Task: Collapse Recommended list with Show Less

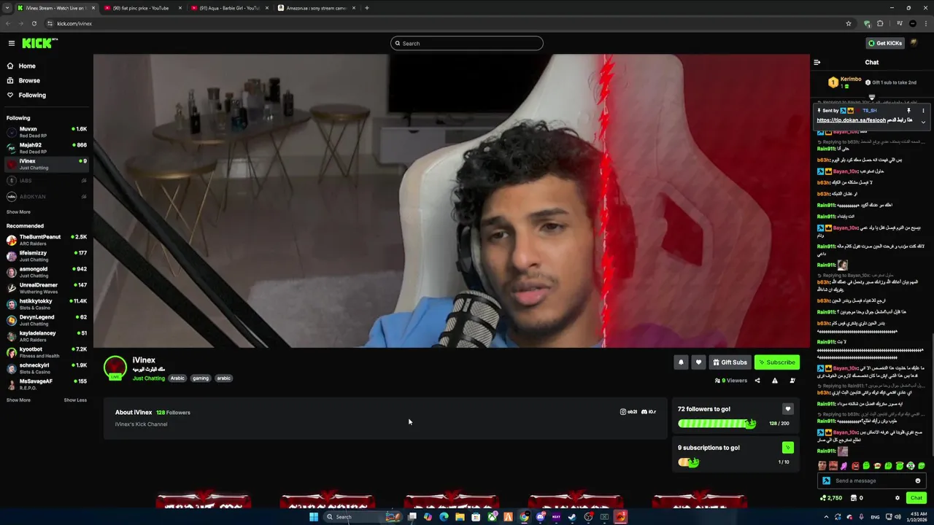Action: (75, 400)
